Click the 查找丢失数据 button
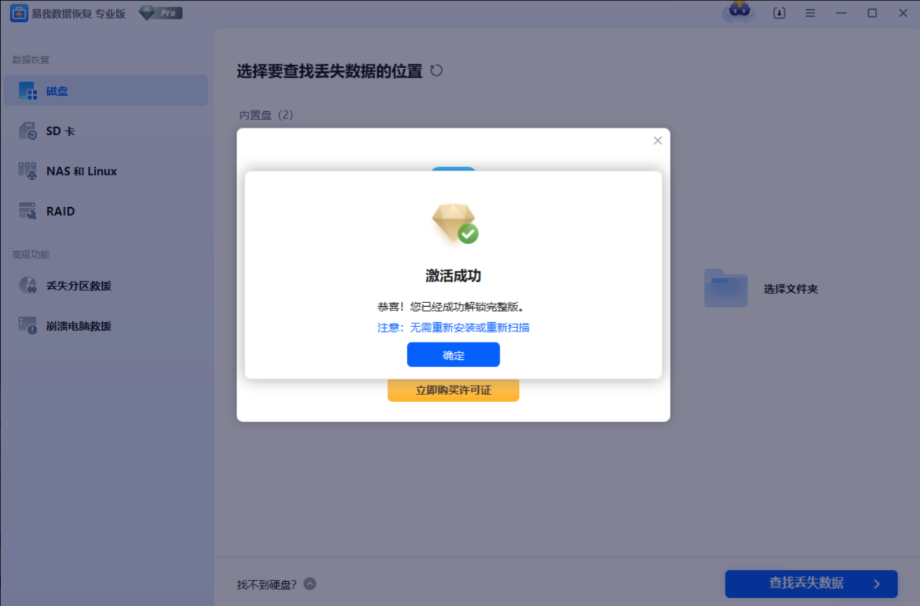 (x=811, y=583)
